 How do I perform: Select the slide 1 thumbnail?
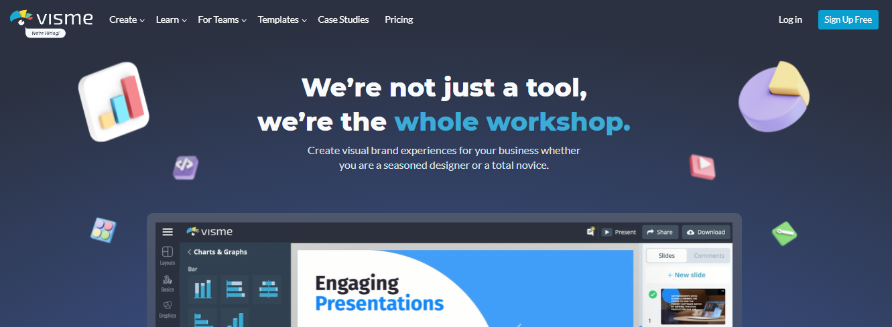click(693, 306)
